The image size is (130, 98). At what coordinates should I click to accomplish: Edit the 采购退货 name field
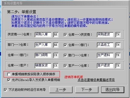tap(105, 35)
